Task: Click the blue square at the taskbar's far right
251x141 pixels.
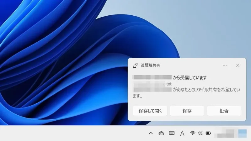Action: (x=243, y=133)
